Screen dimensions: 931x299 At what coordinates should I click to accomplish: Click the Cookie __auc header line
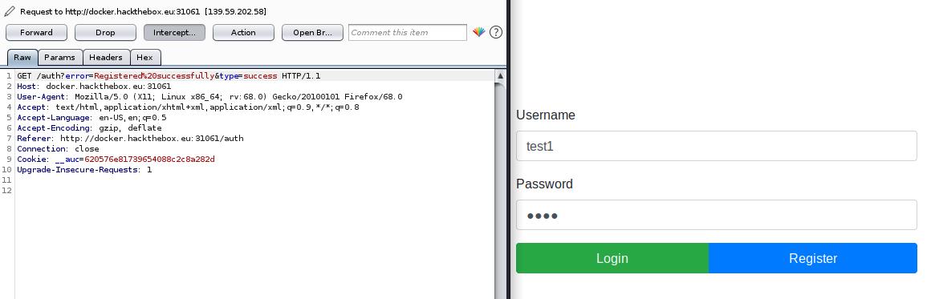tap(116, 159)
